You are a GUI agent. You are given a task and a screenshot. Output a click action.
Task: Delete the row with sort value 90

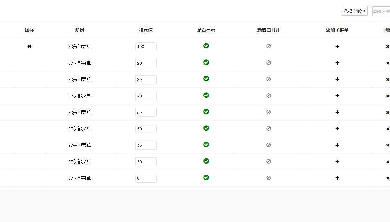(x=387, y=63)
